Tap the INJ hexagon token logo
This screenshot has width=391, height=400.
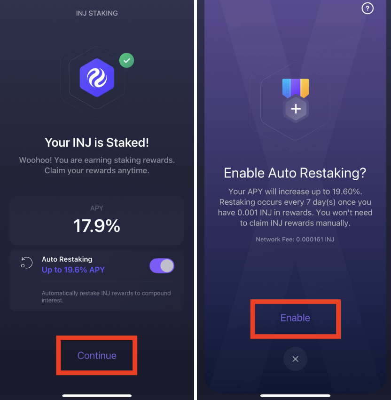click(x=97, y=78)
